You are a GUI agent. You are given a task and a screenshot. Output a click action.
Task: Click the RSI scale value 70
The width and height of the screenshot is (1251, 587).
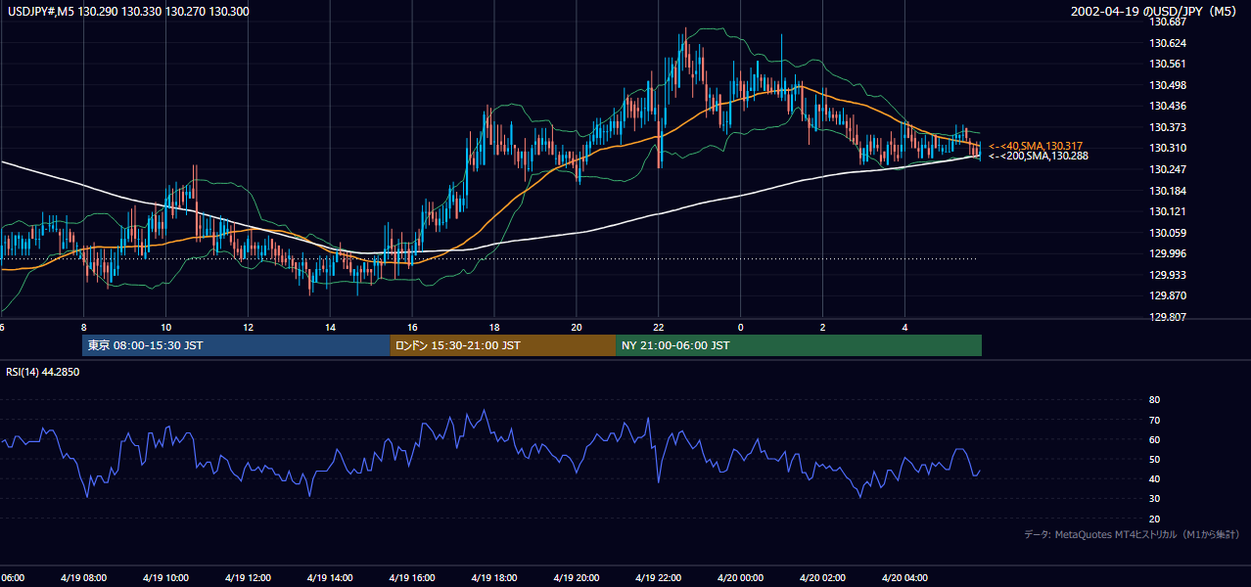pos(1154,420)
